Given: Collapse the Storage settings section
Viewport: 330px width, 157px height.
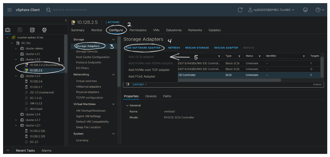Looking at the screenshot, I should [113, 40].
